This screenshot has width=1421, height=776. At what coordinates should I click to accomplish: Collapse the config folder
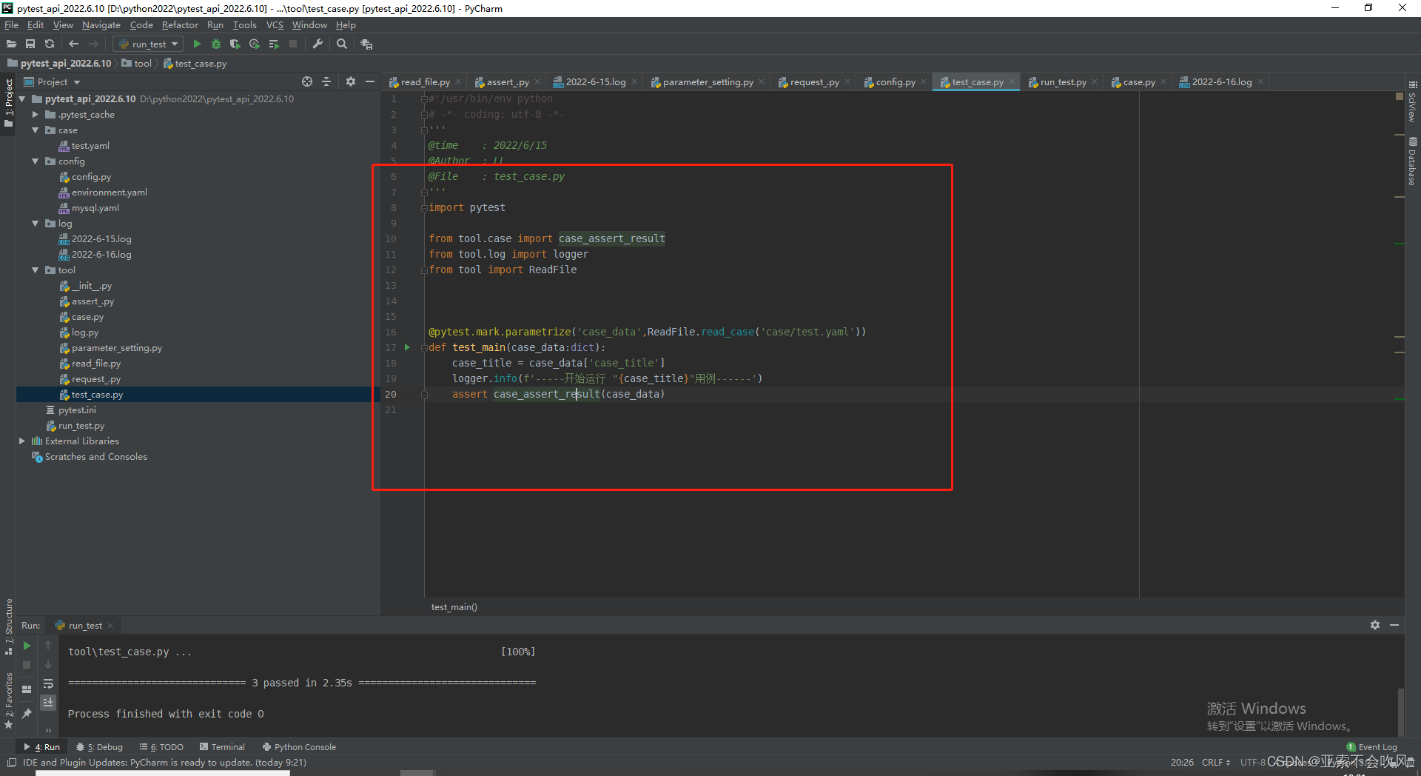pos(35,161)
